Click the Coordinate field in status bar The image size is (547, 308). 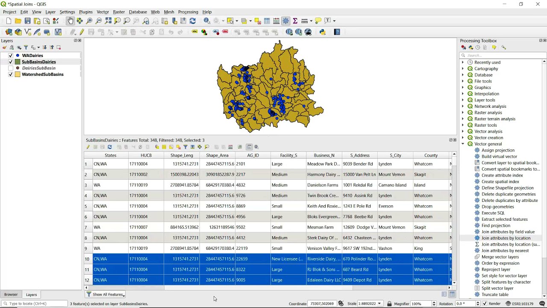(322, 304)
